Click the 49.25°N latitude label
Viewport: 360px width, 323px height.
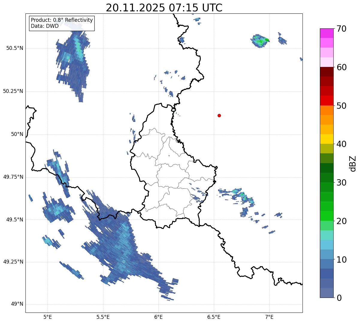(x=13, y=262)
